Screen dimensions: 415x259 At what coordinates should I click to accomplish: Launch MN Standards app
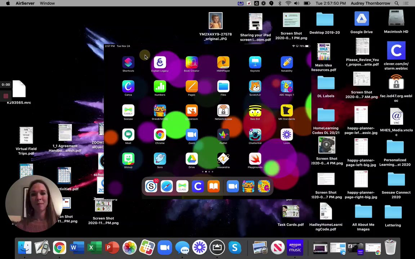click(x=287, y=110)
